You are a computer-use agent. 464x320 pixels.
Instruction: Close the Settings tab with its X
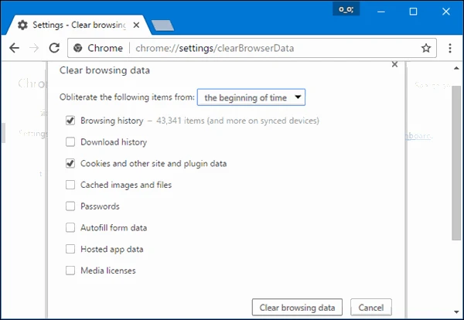pos(136,26)
